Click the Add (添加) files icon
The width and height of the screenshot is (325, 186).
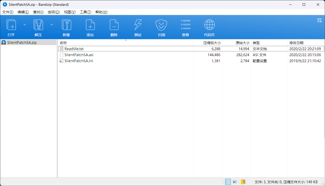[x=90, y=25]
